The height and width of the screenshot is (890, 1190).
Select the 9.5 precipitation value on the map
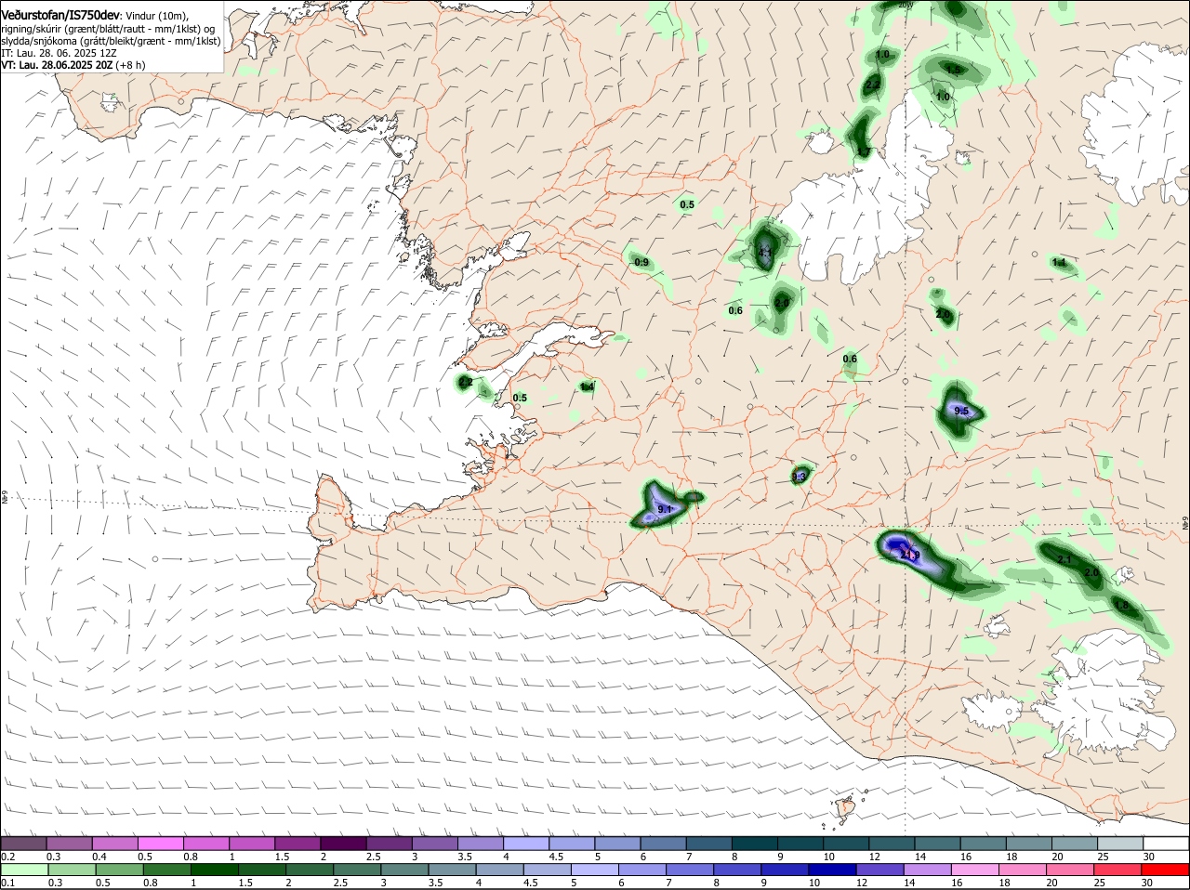click(x=961, y=412)
